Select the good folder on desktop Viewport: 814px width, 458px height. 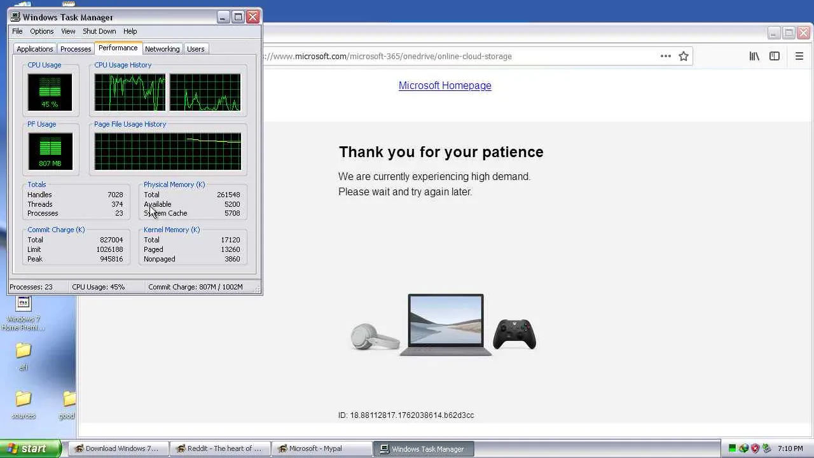[68, 405]
